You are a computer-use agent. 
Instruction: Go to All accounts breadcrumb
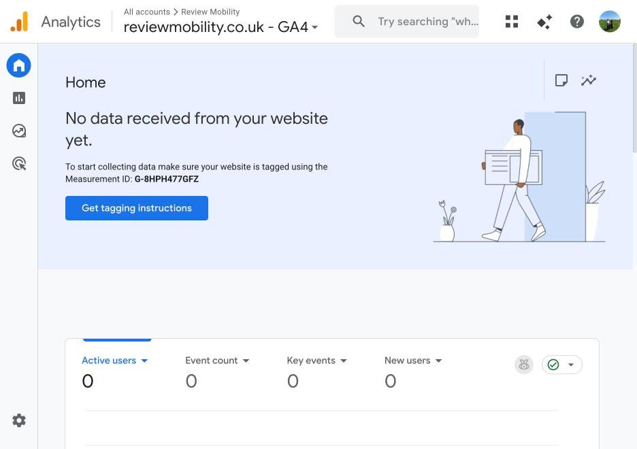(x=146, y=12)
